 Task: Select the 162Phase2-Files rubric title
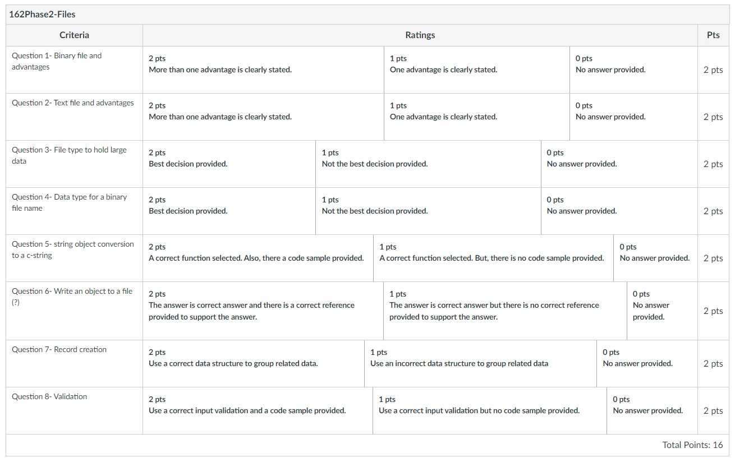coord(43,14)
